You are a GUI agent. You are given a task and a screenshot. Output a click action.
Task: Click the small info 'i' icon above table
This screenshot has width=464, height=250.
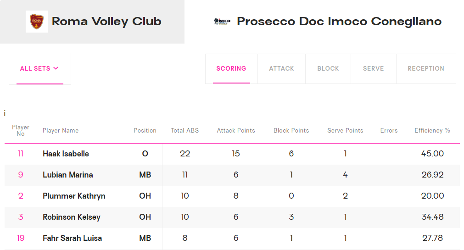pos(5,113)
